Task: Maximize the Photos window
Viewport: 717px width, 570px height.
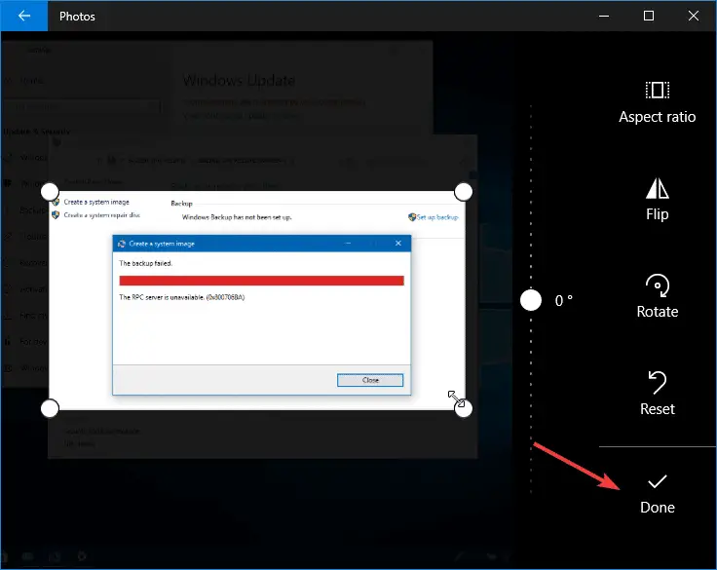Action: [x=649, y=16]
